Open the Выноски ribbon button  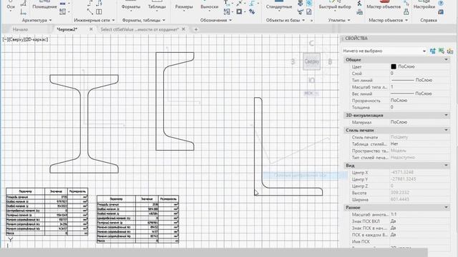point(210,6)
